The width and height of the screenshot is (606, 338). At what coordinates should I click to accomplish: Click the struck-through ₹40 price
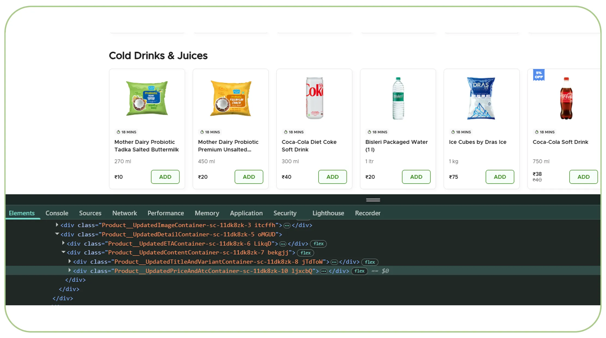pos(537,180)
